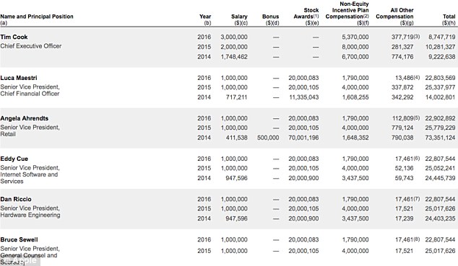Image resolution: width=458 pixels, height=266 pixels.
Task: Select other compensation value 112,809
Action: tap(403, 118)
